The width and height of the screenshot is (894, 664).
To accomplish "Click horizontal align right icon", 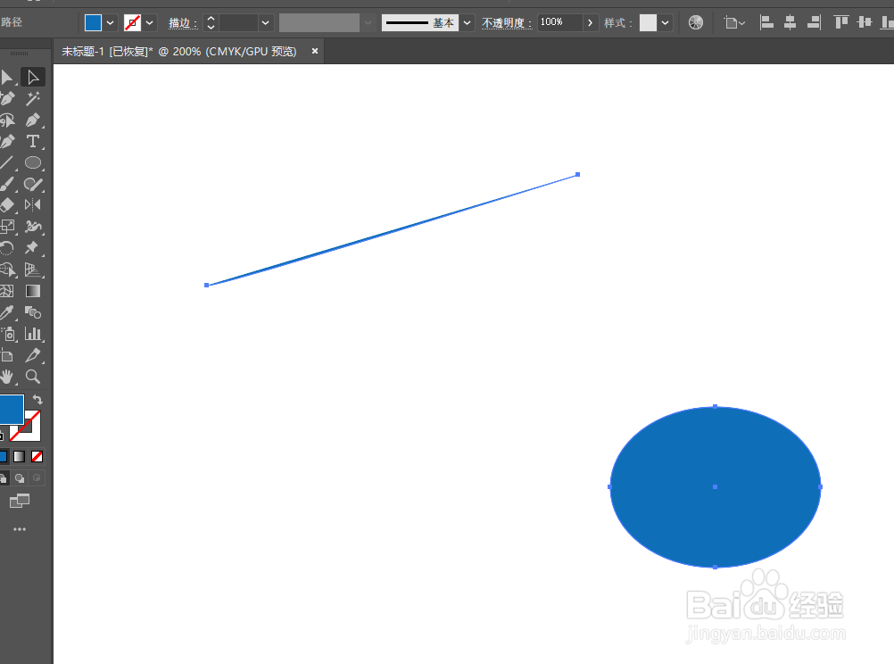I will point(814,23).
